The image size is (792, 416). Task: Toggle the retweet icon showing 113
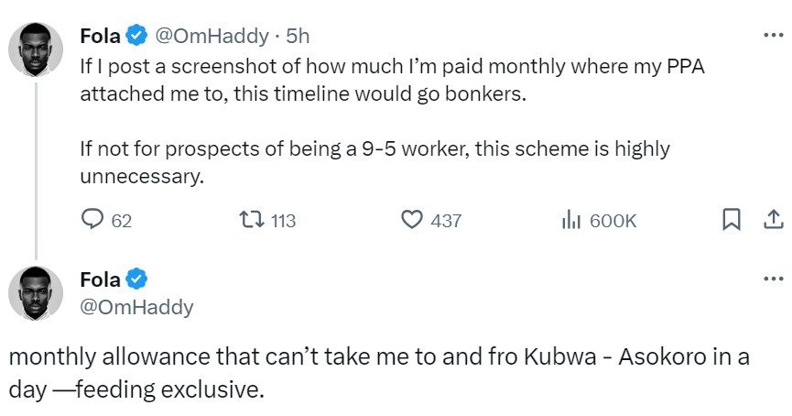tap(249, 220)
